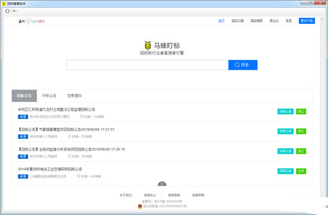
Task: Open 2019年葛洲坝电站工业空调采购 announcement
Action: coord(50,169)
